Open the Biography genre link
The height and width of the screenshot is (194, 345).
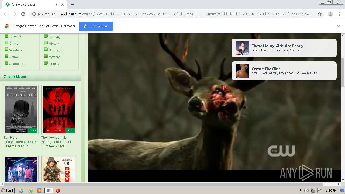[x=56, y=50]
